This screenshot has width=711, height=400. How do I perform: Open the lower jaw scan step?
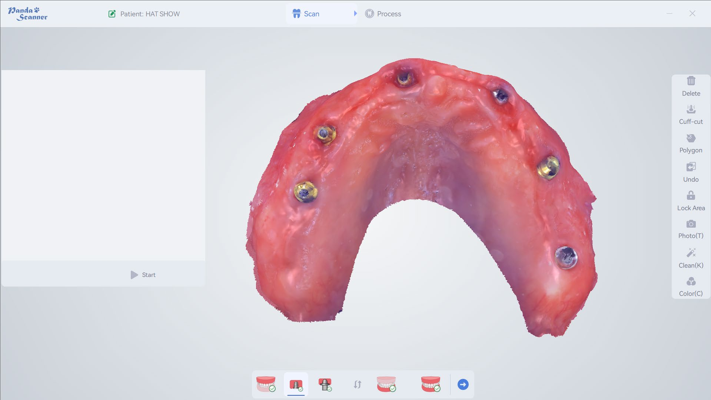point(386,384)
